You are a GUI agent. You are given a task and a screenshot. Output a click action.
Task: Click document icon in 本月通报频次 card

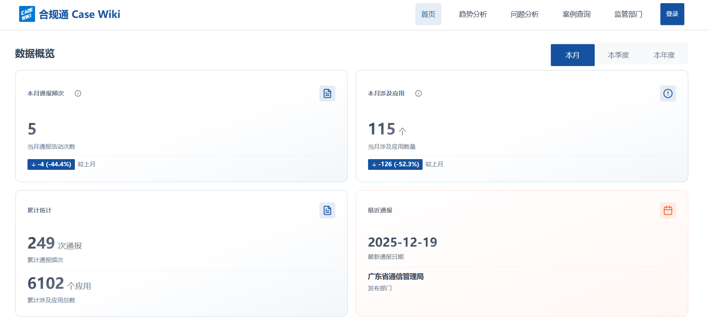327,93
